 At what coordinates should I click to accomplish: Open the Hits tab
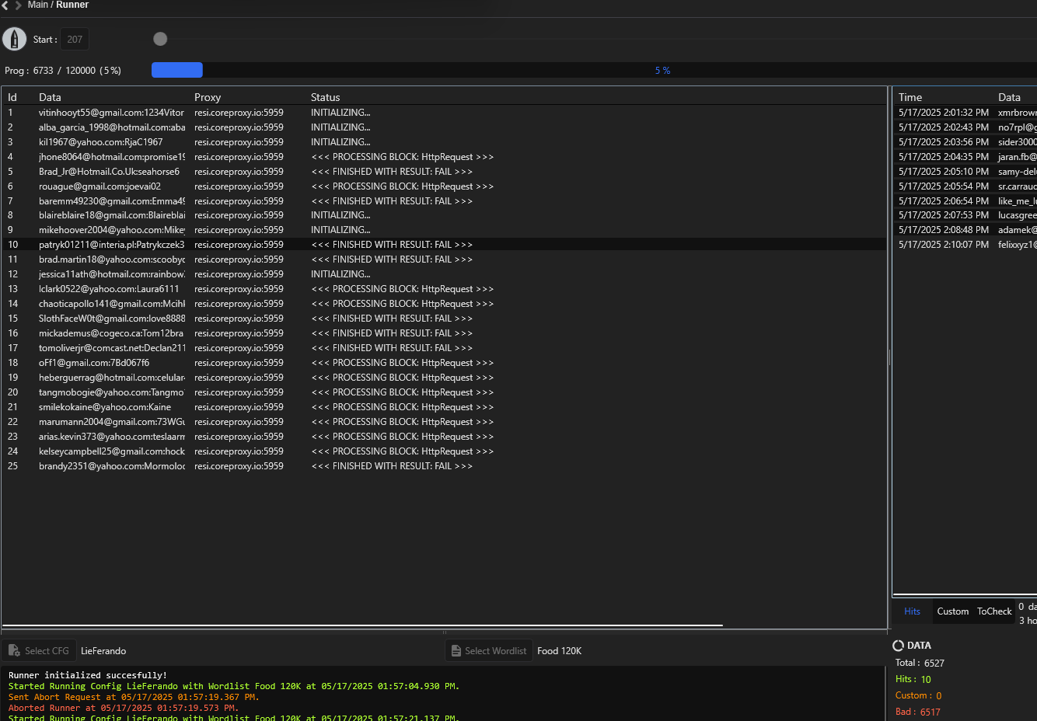click(x=912, y=611)
